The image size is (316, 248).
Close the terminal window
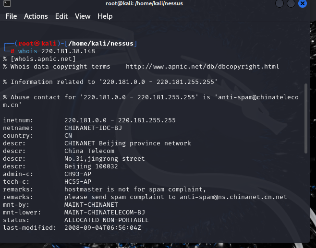click(303, 3)
